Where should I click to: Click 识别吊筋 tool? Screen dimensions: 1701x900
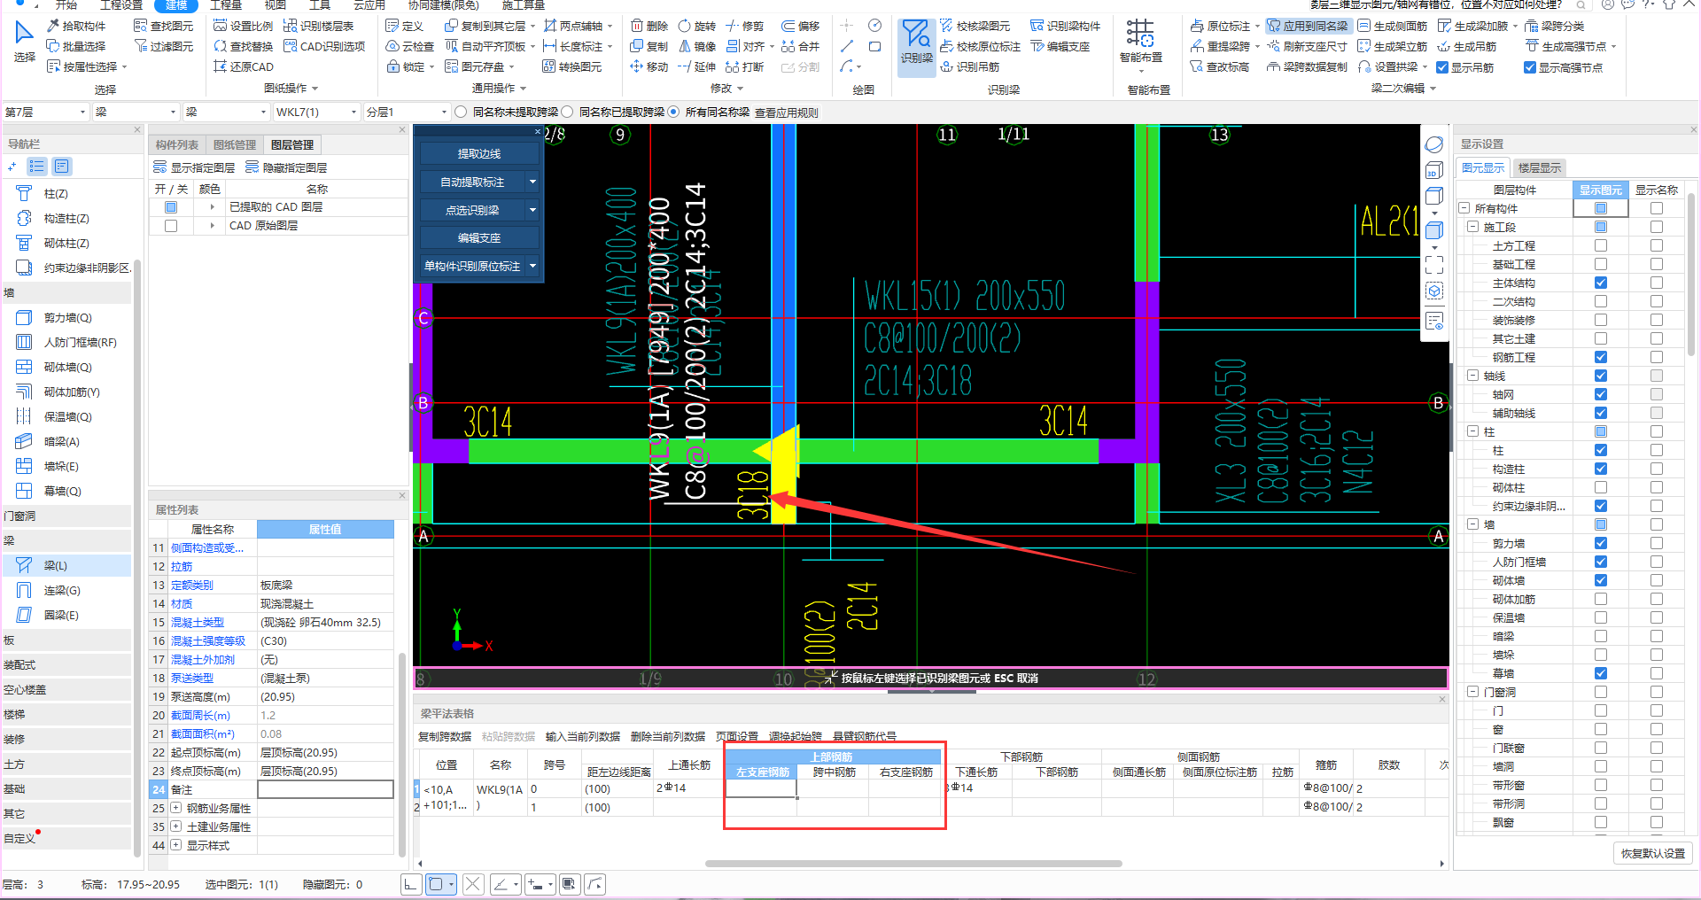coord(970,66)
